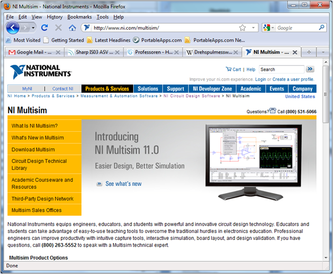Click the Home icon in the toolbar
Screen dimensions: 333x274
[72, 28]
